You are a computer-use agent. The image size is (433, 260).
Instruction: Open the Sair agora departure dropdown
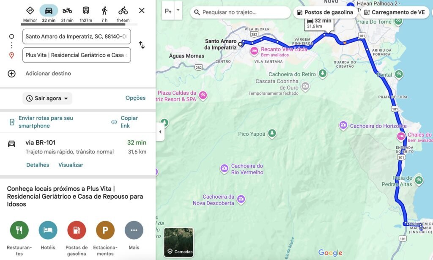click(47, 99)
